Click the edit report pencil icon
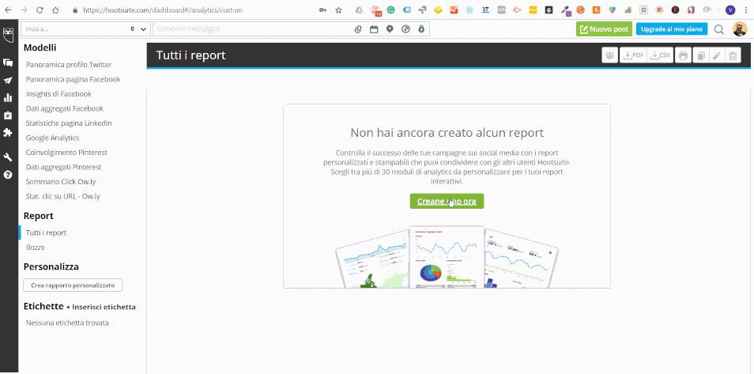This screenshot has width=754, height=374. coord(717,55)
